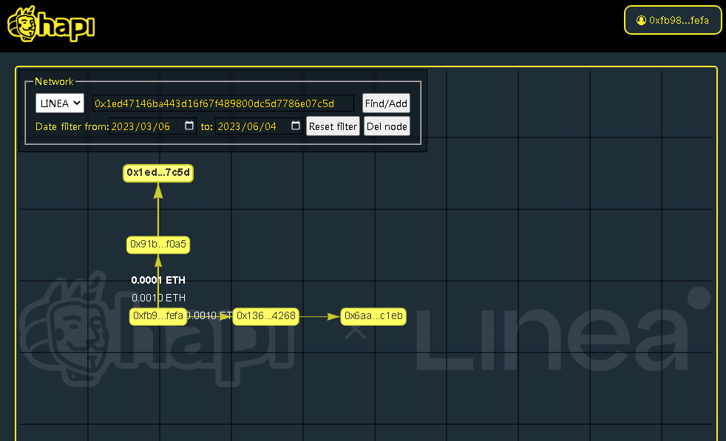Open the calendar picker for the from date
The width and height of the screenshot is (726, 441).
click(189, 126)
